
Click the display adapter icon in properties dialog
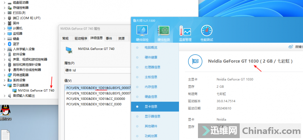tap(69, 50)
